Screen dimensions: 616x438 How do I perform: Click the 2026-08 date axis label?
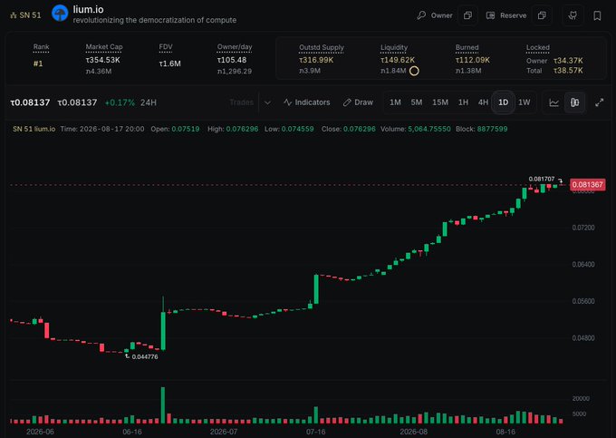pyautogui.click(x=413, y=432)
